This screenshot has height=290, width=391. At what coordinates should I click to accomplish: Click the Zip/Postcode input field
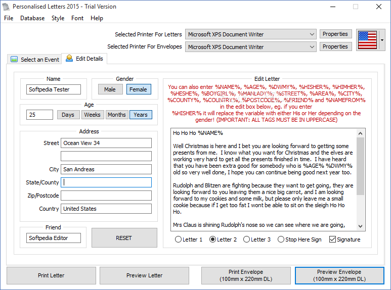(x=106, y=196)
